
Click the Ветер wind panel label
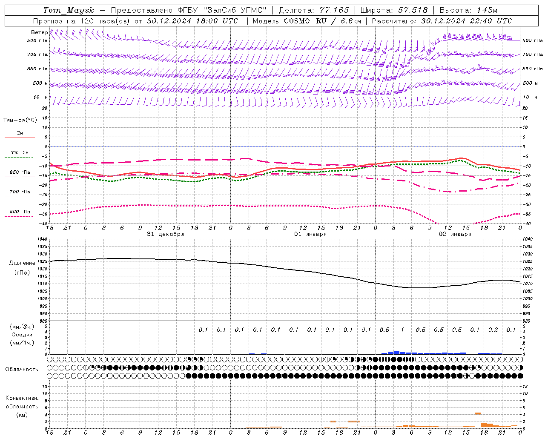tap(39, 32)
